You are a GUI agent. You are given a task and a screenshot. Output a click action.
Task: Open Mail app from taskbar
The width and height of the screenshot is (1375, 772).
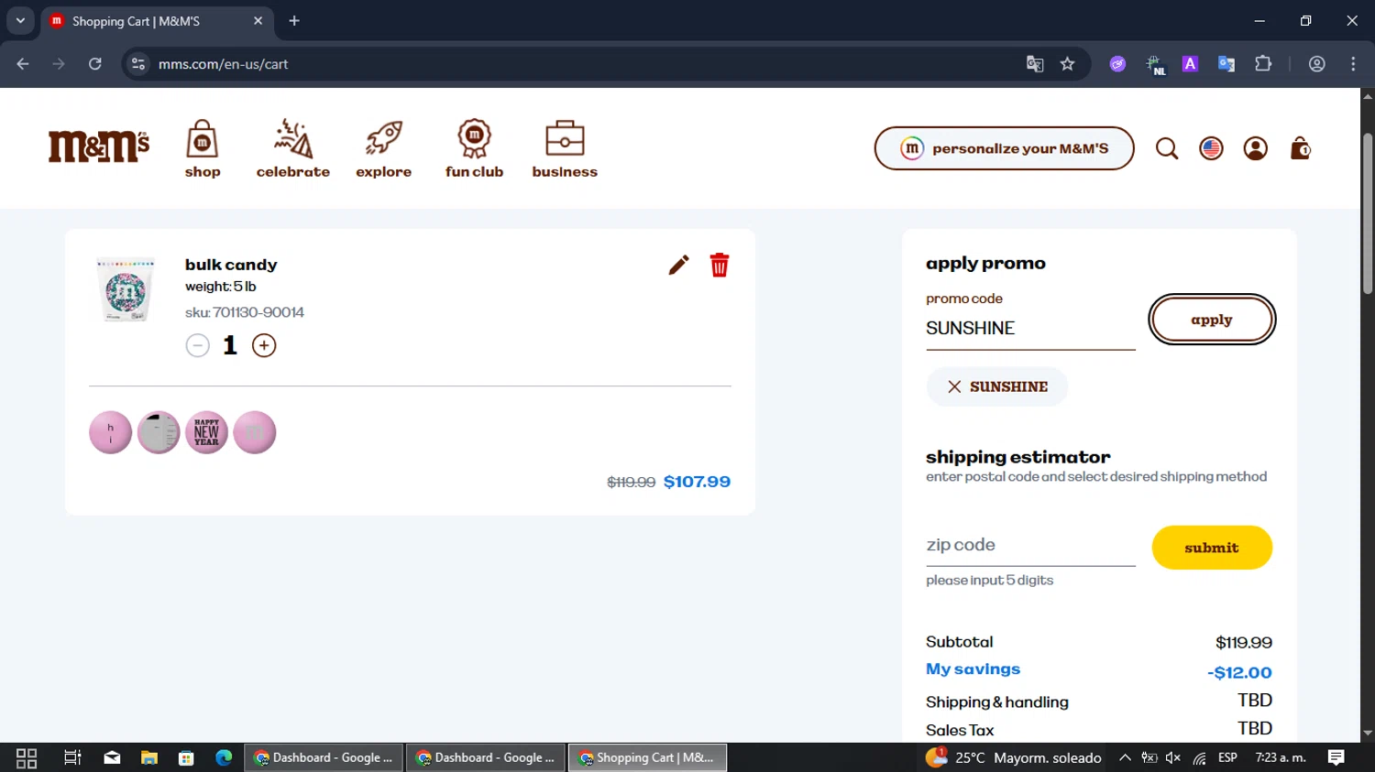tap(112, 757)
